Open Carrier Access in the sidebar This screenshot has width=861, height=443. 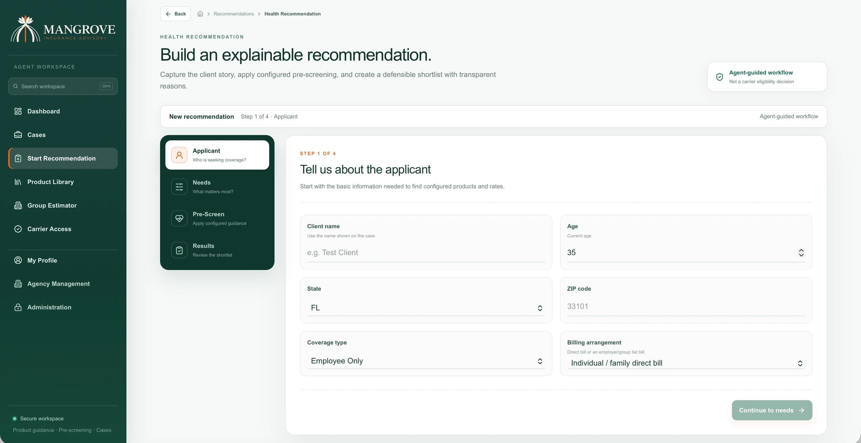click(x=63, y=229)
